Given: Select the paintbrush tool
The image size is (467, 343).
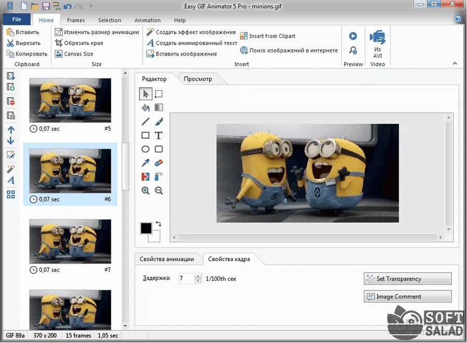Looking at the screenshot, I should 159,121.
